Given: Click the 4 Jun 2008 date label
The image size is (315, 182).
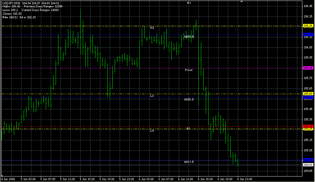Looking at the screenshot, I should (x=8, y=179).
